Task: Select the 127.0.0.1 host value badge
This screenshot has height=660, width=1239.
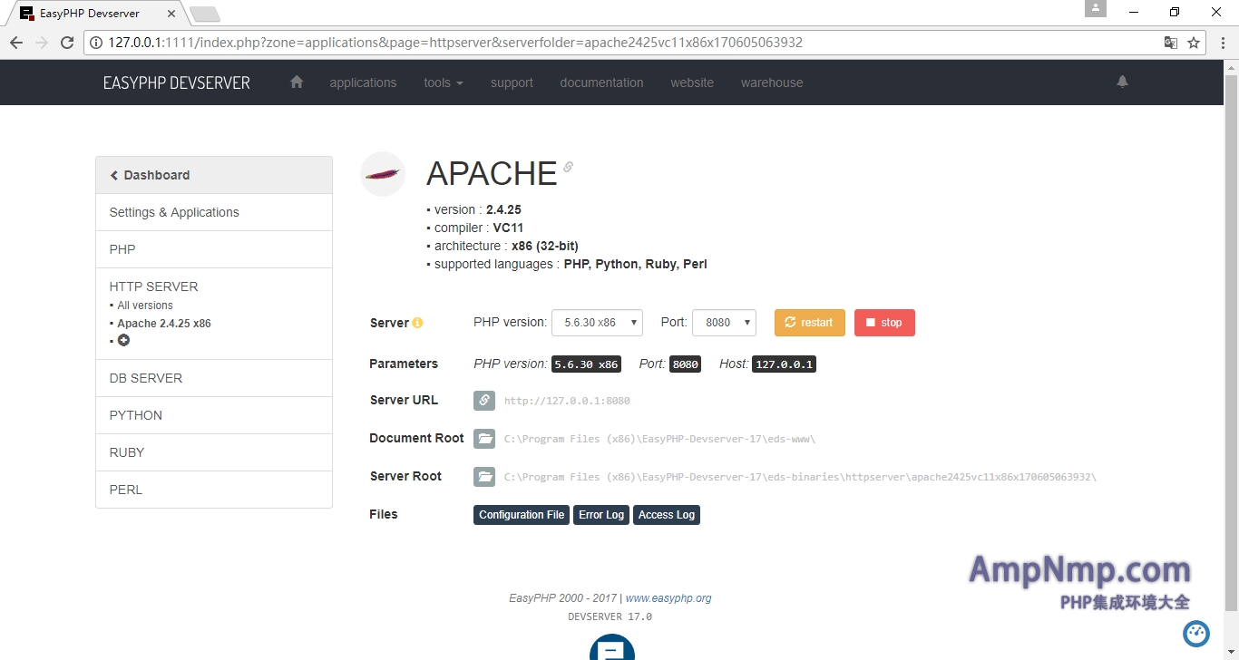Action: (x=784, y=364)
